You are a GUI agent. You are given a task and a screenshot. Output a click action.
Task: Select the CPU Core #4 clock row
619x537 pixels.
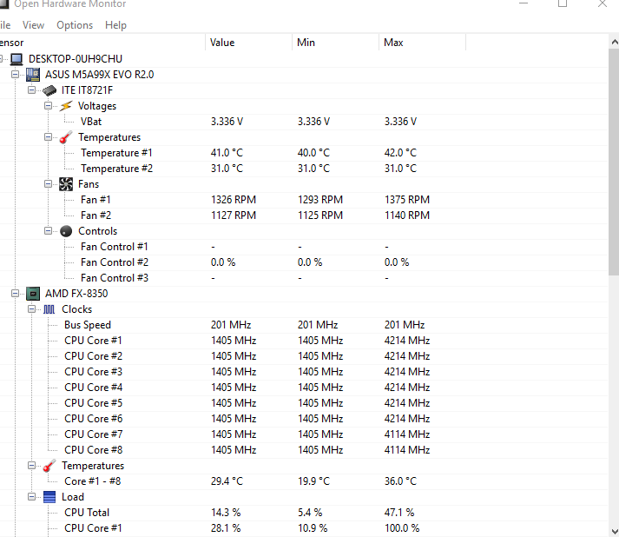tap(304, 388)
